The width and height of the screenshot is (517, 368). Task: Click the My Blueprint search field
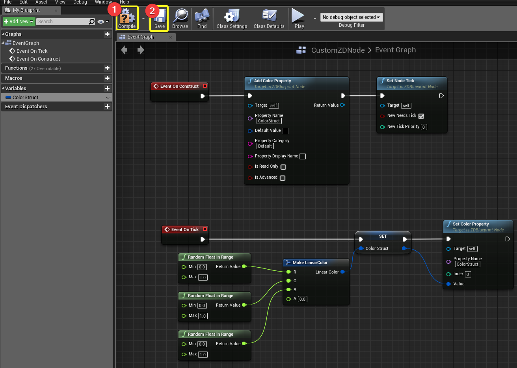coord(63,22)
